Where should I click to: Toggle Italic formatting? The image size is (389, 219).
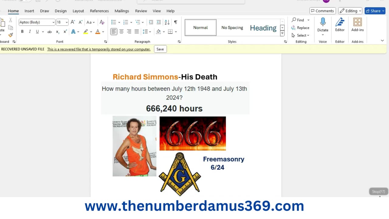[x=30, y=32]
